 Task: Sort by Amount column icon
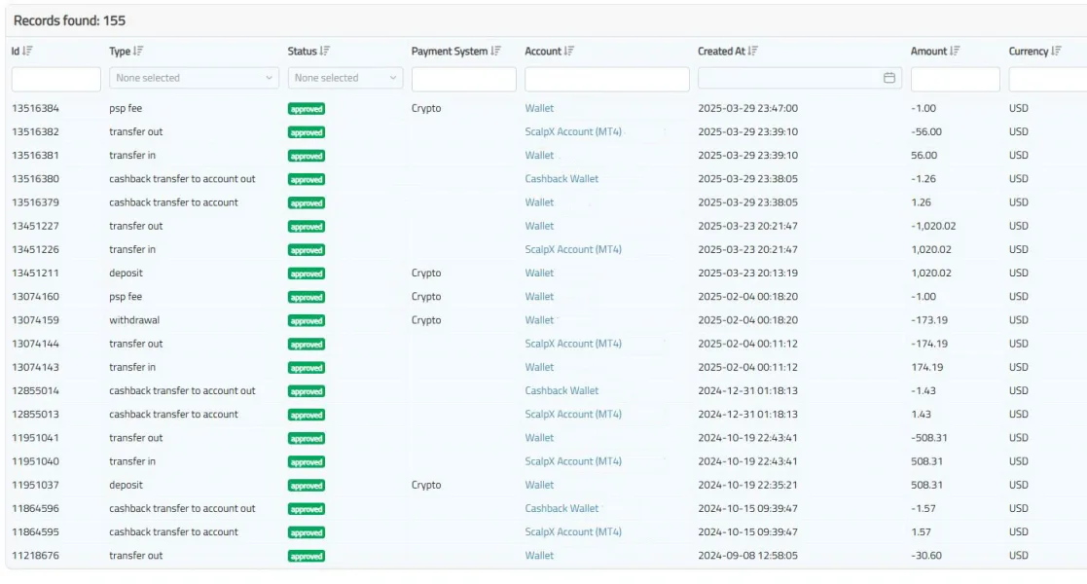coord(955,52)
